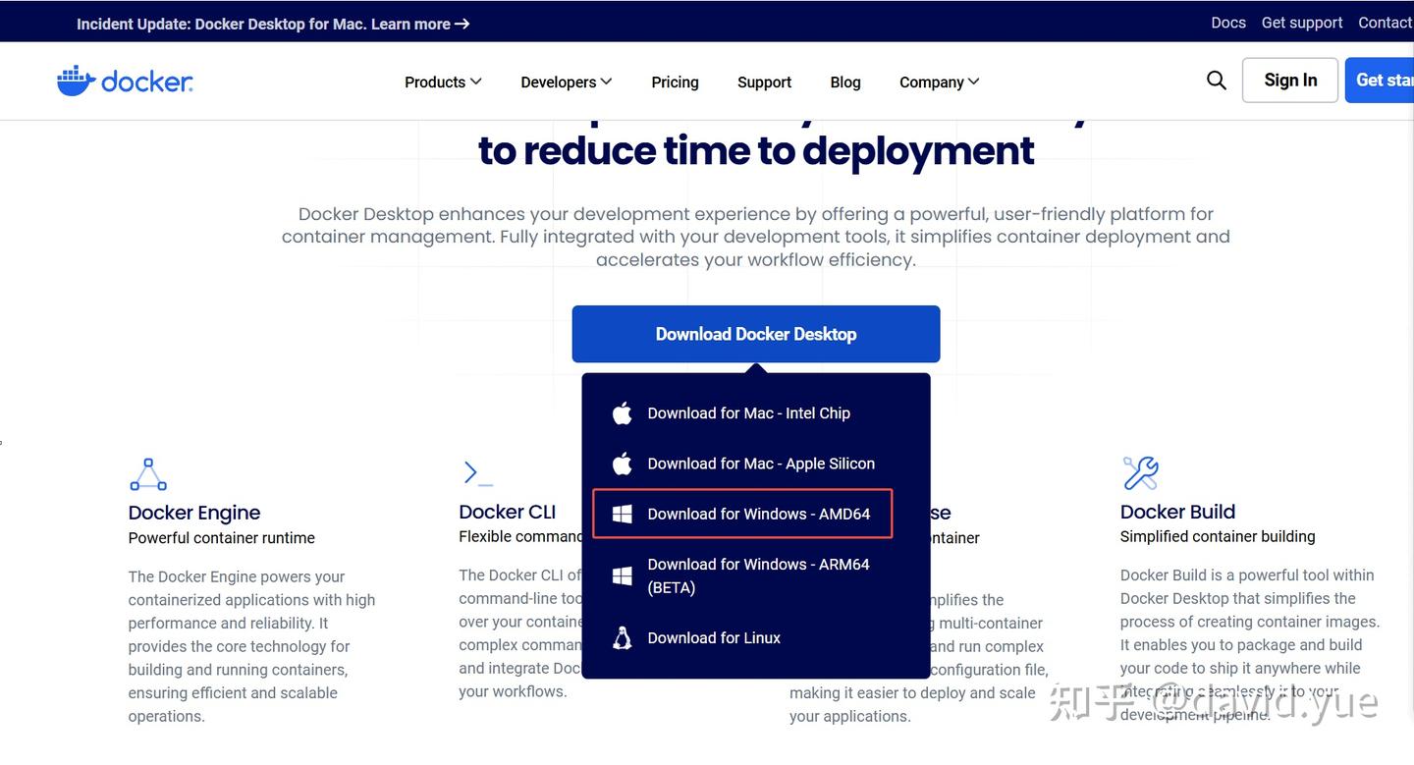Click the Sign In button
This screenshot has width=1414, height=765.
pyautogui.click(x=1289, y=80)
